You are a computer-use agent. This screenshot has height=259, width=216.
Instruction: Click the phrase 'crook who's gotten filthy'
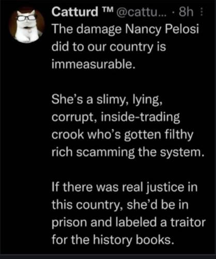[x=122, y=135]
